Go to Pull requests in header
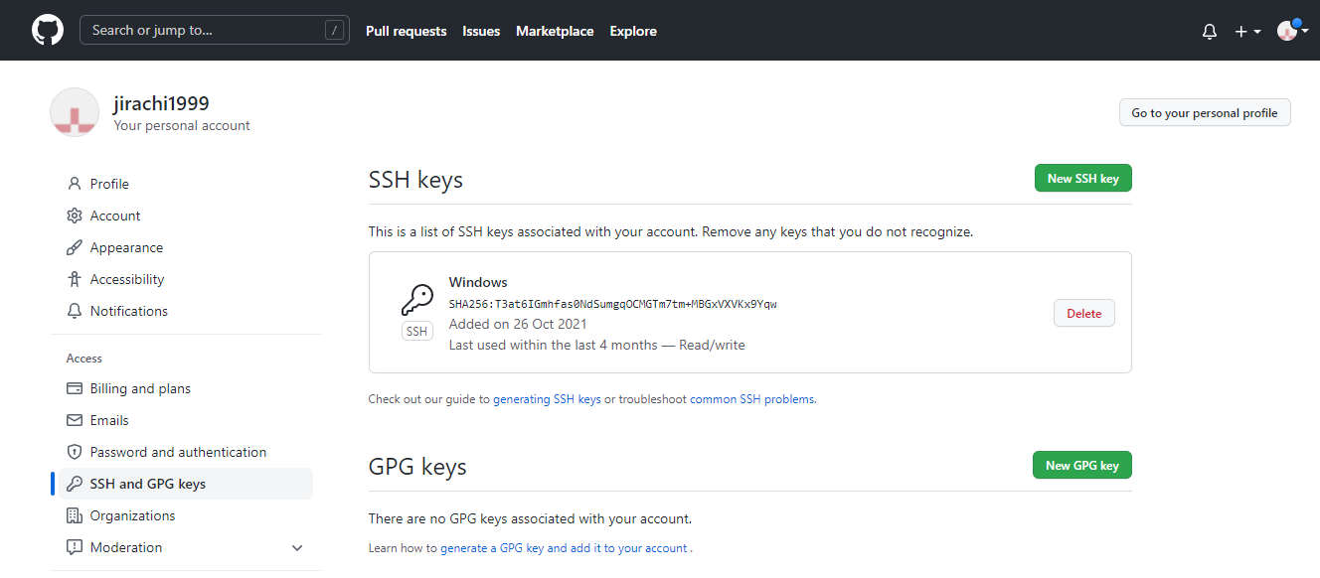 [406, 31]
